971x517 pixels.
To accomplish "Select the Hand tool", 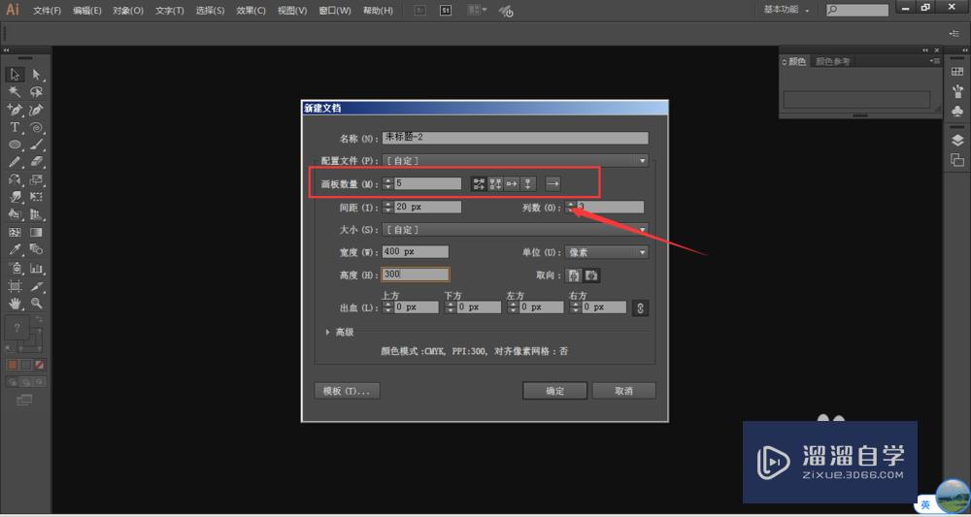I will [15, 304].
